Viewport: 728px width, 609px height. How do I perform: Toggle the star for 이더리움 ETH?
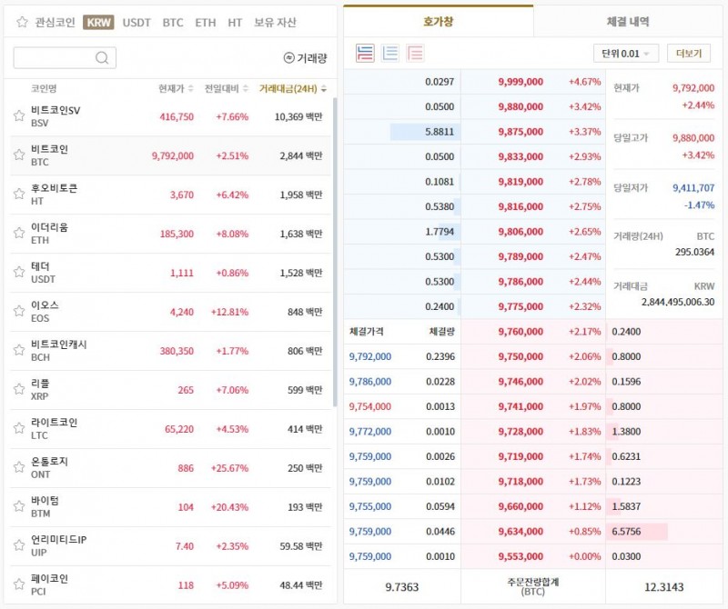pos(19,234)
